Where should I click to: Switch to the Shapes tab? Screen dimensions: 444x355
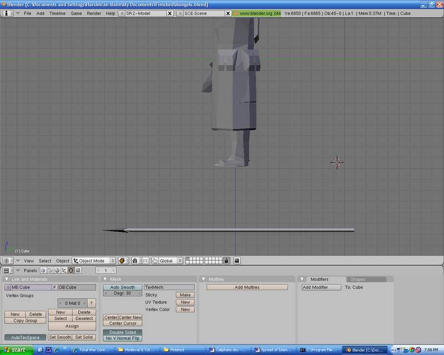(357, 279)
